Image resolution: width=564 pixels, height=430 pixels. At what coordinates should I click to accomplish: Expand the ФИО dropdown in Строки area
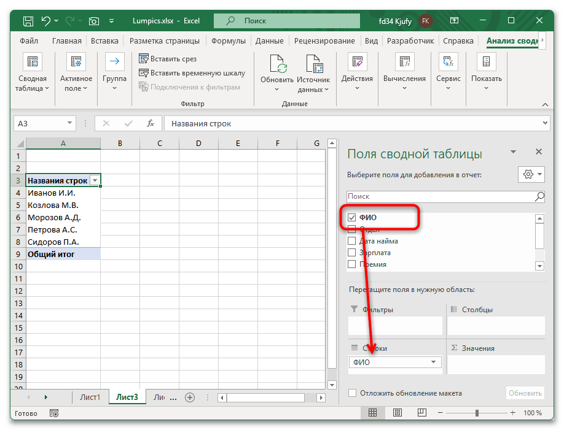435,362
